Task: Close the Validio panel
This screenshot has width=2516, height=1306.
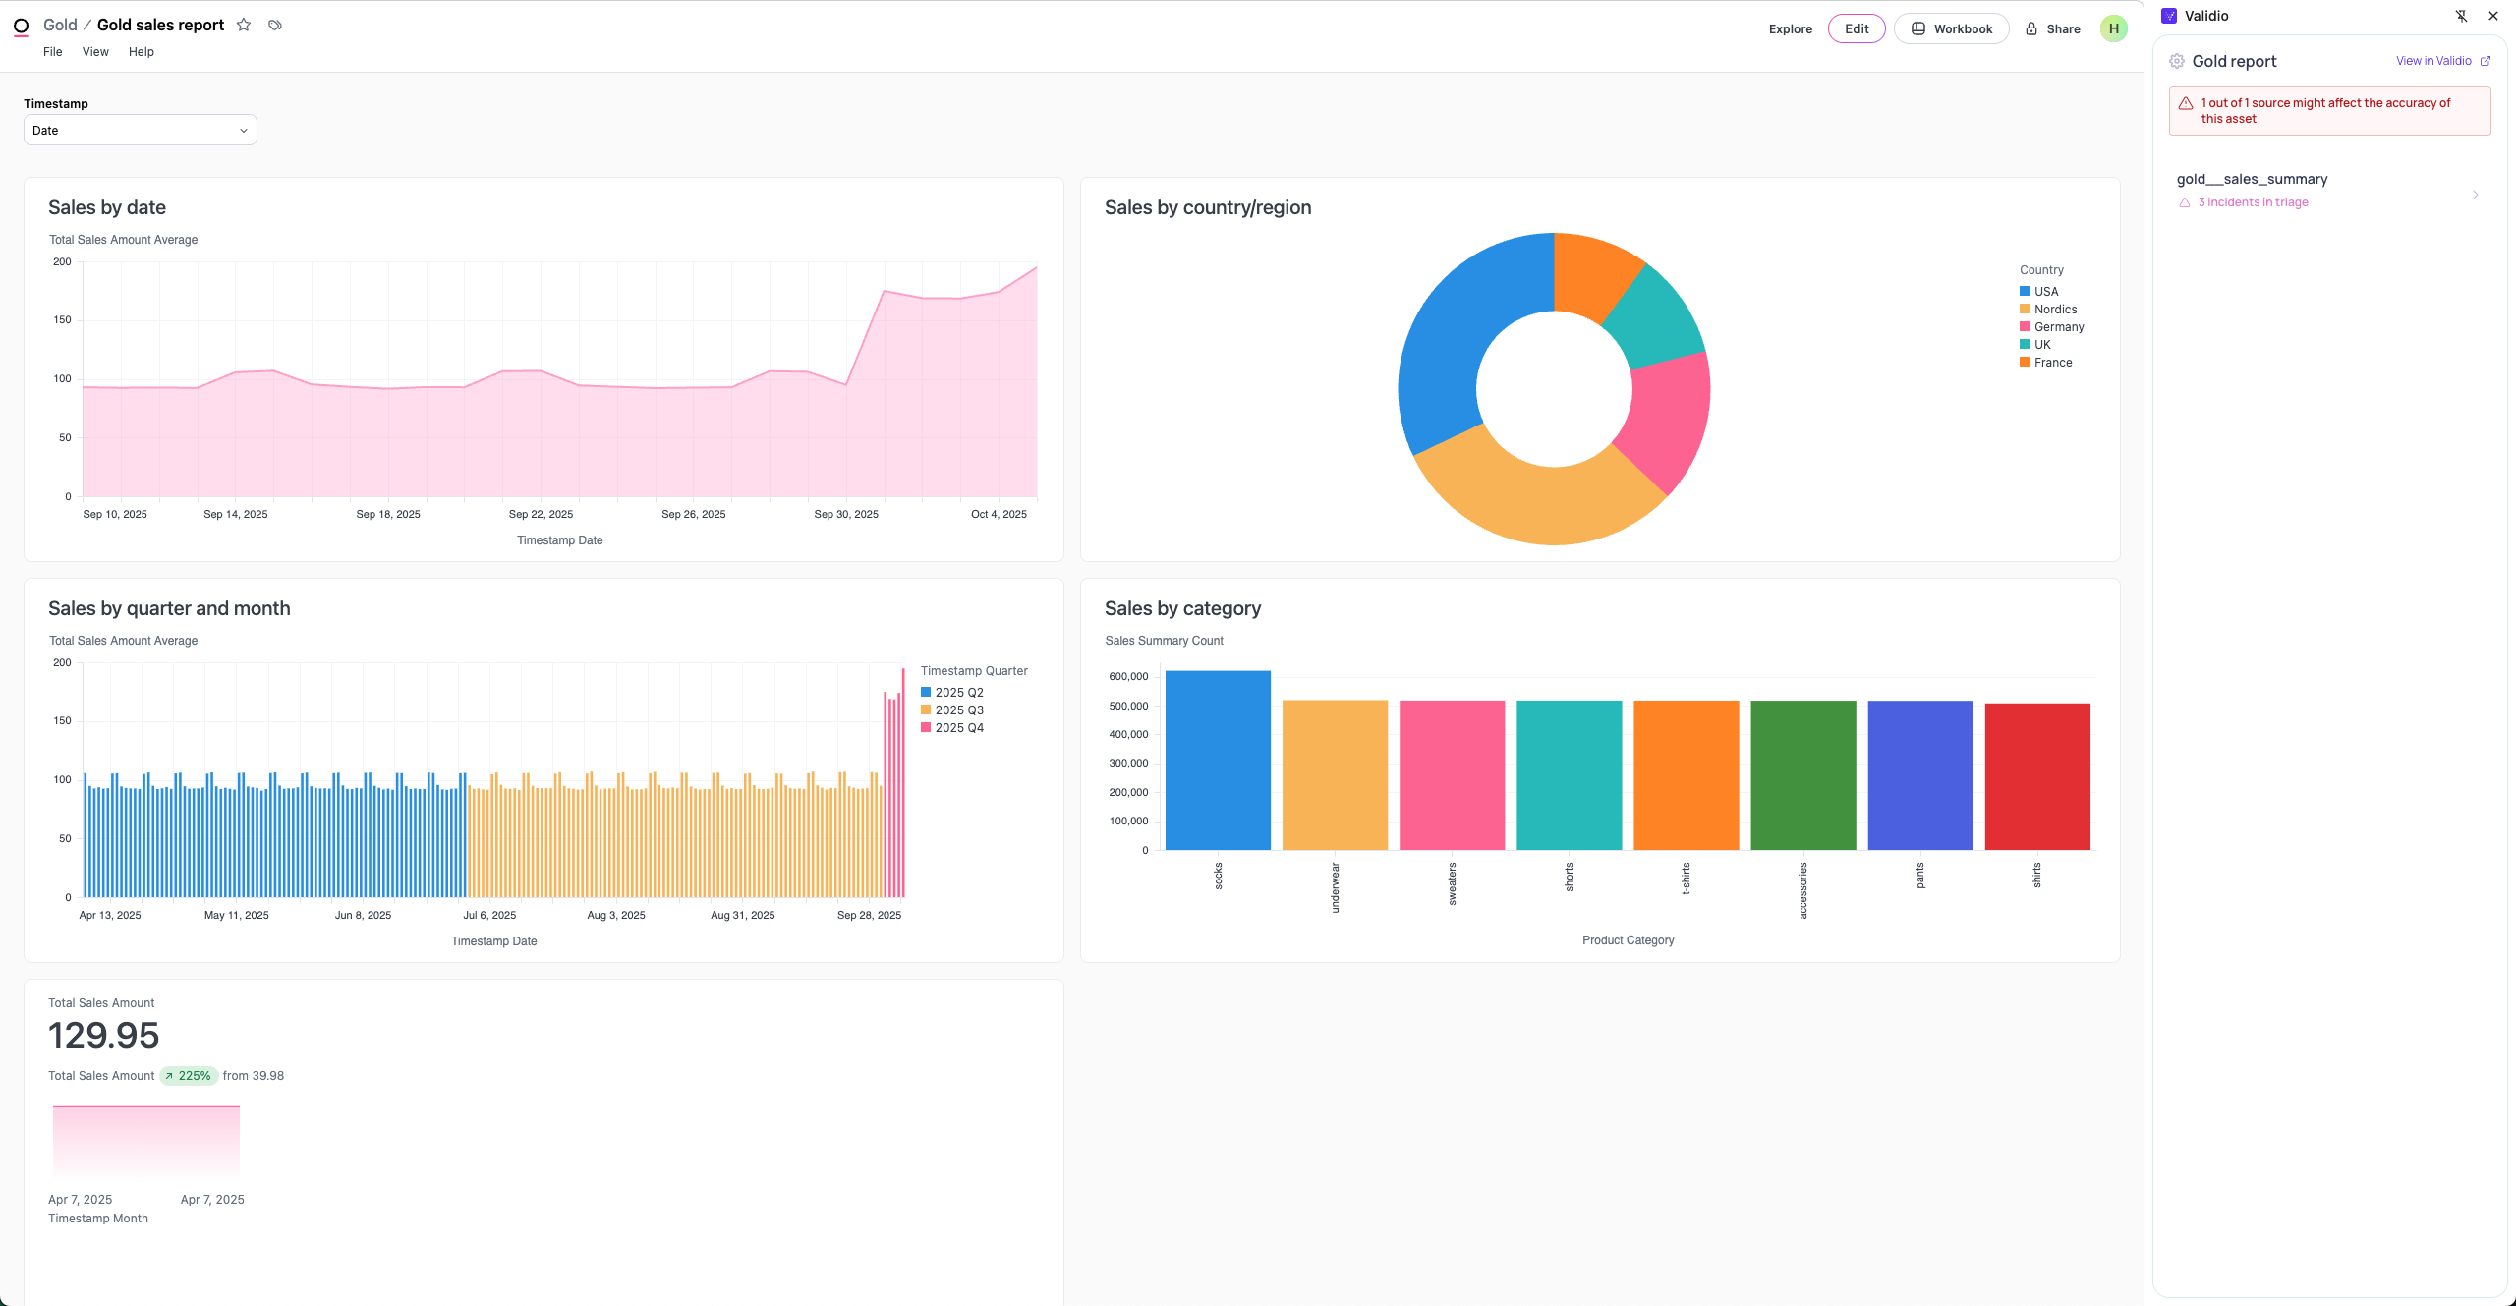Action: tap(2493, 16)
